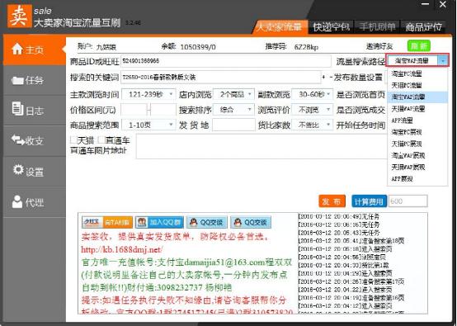457x326 pixels.
Task: Open 浏览评价 不浏览 dropdown
Action: [x=312, y=110]
